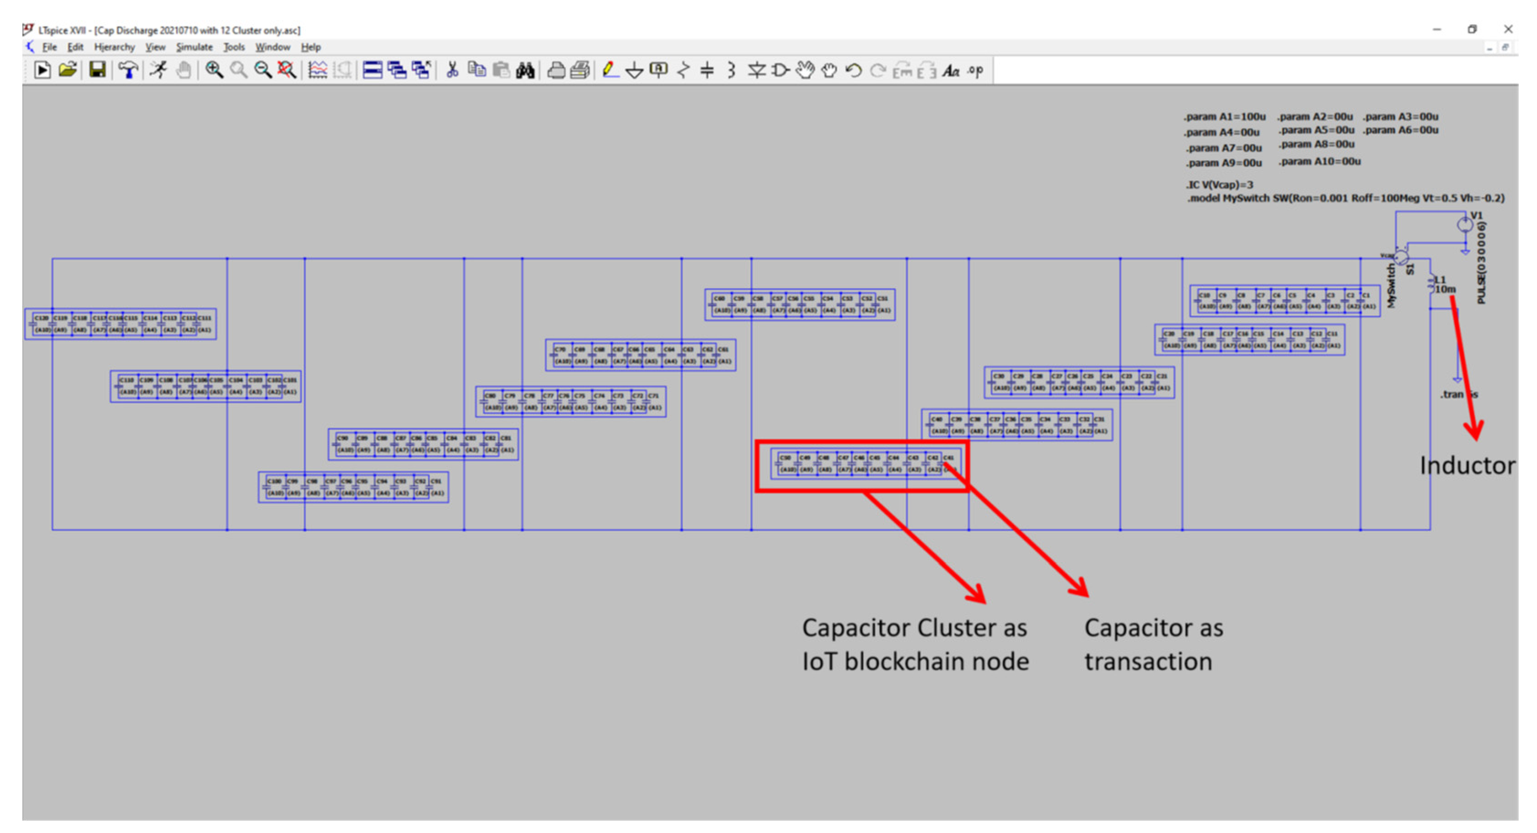Open the Find binoculars tool

click(x=525, y=71)
